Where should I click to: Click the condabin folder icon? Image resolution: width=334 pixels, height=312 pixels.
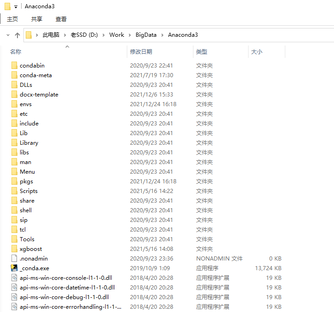tap(14, 65)
